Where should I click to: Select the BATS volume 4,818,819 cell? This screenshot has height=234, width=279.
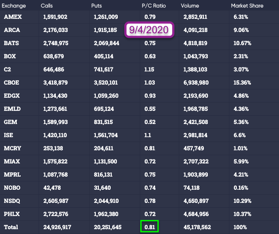(x=197, y=43)
